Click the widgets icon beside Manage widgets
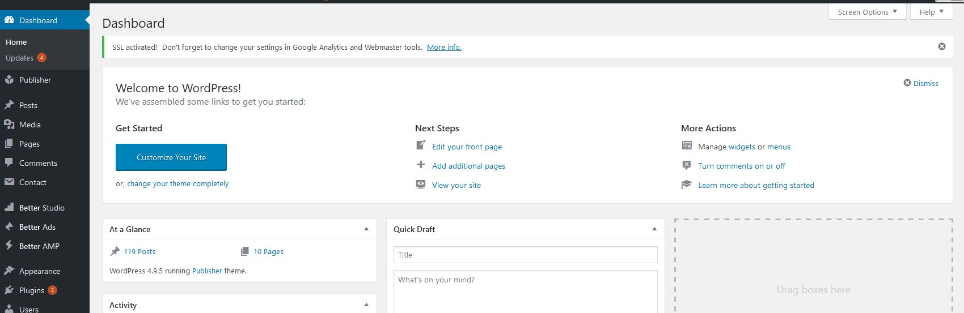Screen dimensions: 964x313 click(x=687, y=145)
